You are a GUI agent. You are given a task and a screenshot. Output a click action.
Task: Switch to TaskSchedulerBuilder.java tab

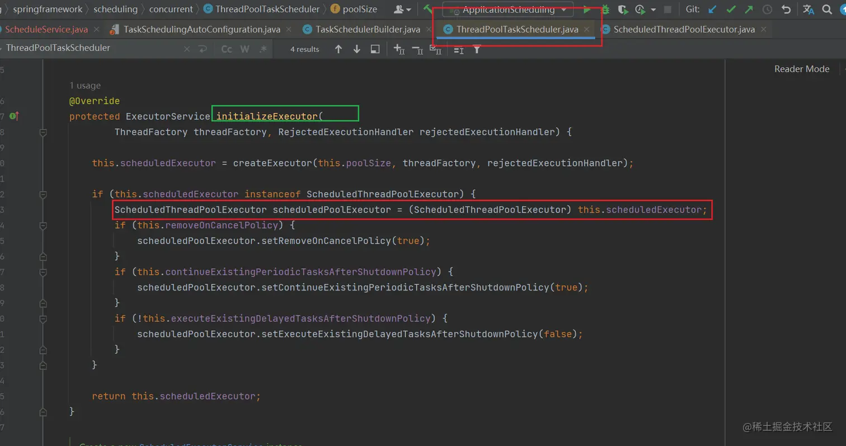coord(366,29)
